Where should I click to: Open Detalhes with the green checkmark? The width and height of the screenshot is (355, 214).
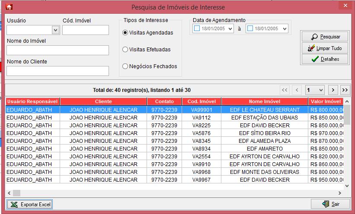(324, 59)
